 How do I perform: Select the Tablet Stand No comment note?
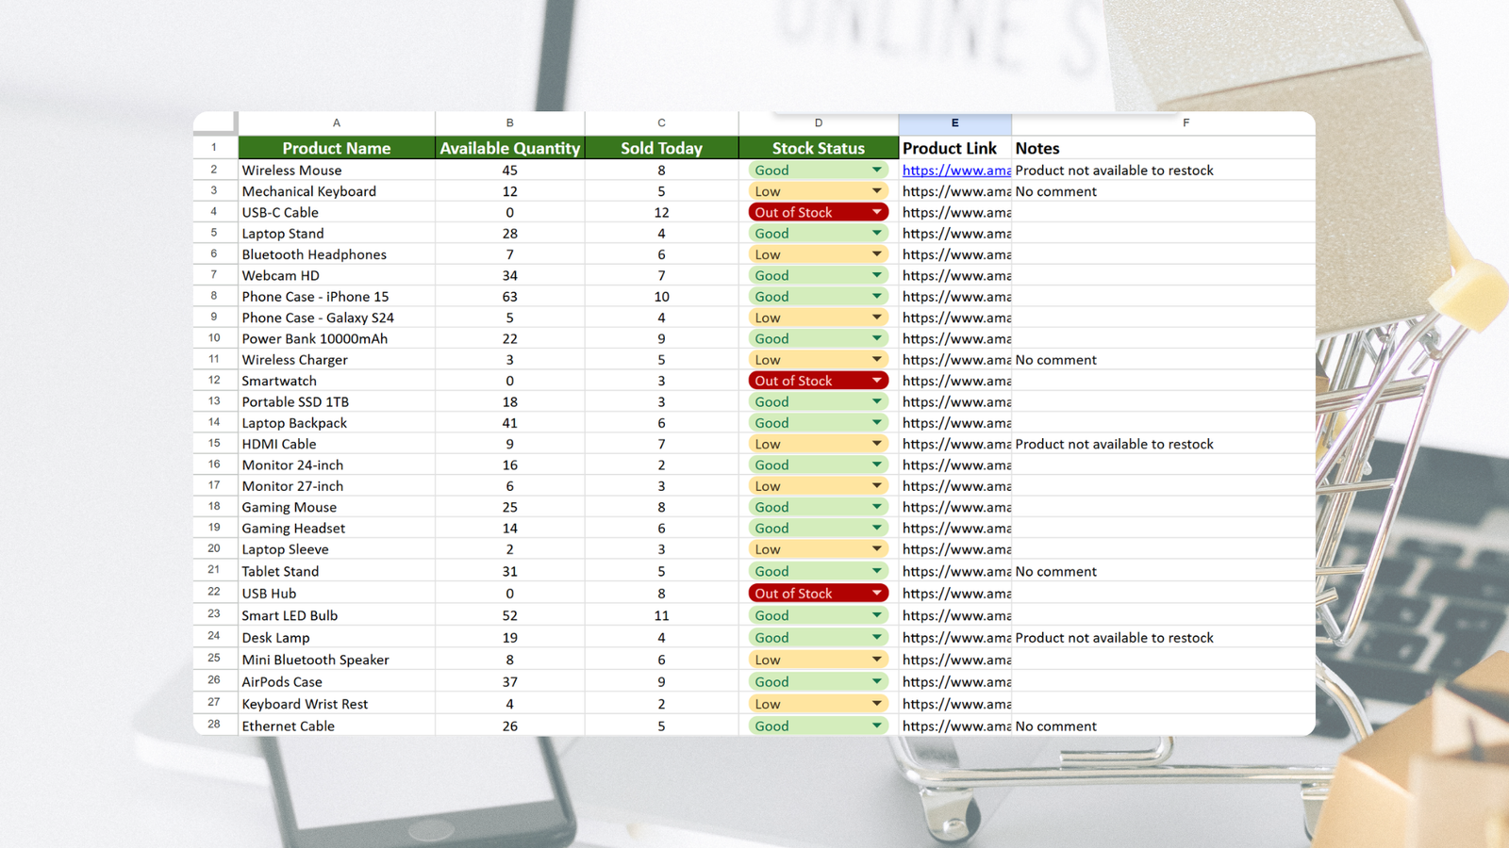point(1164,571)
